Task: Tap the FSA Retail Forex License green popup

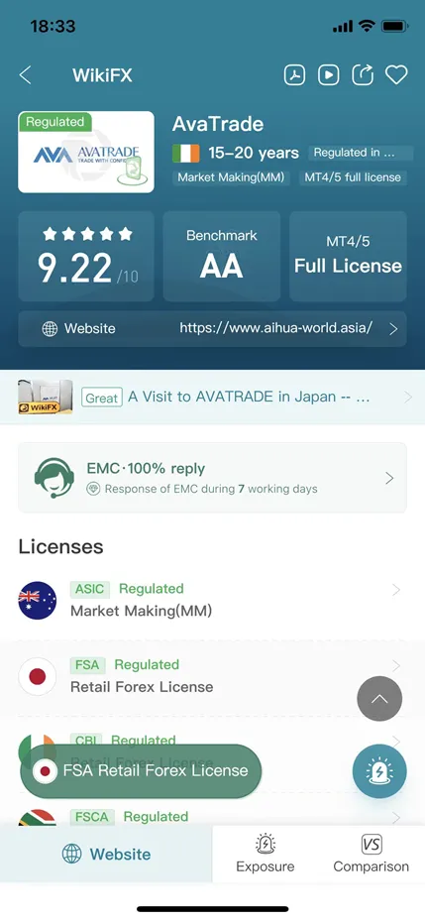Action: tap(141, 771)
